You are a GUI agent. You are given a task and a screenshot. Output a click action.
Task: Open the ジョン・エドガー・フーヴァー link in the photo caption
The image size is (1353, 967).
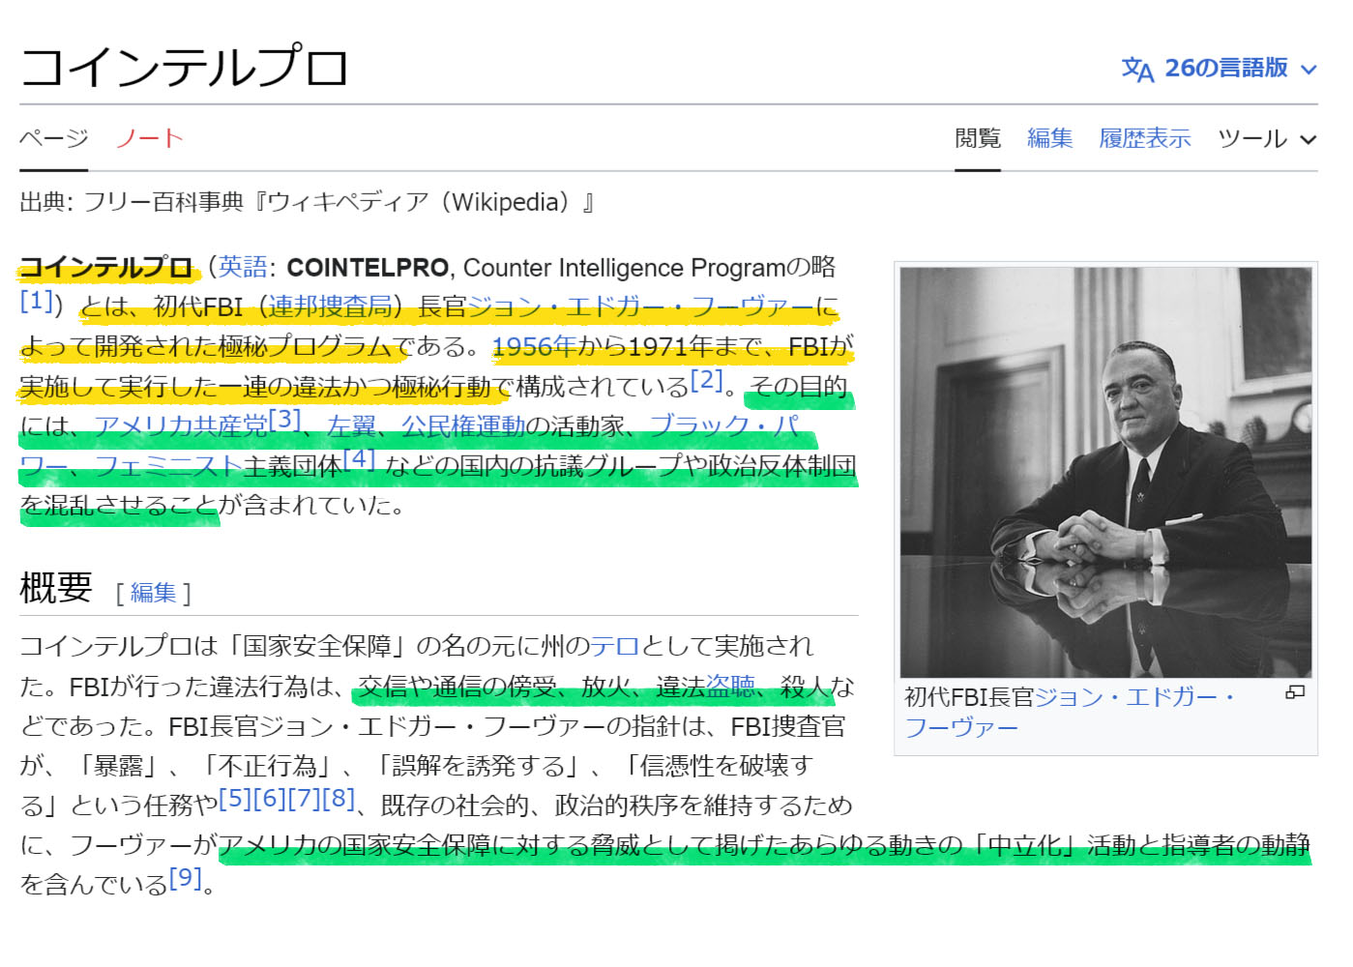1135,696
